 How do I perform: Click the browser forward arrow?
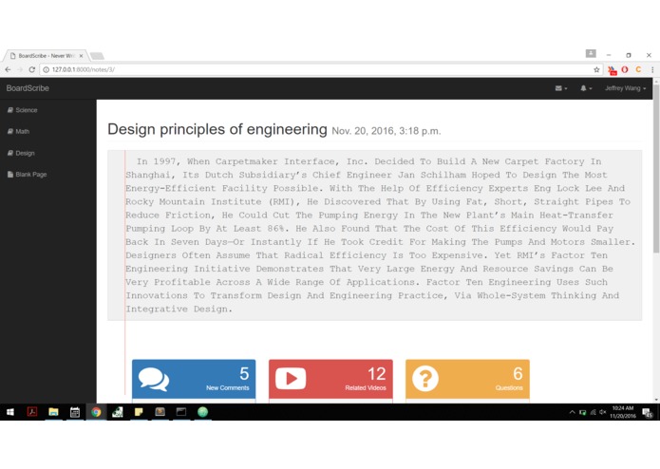19,69
